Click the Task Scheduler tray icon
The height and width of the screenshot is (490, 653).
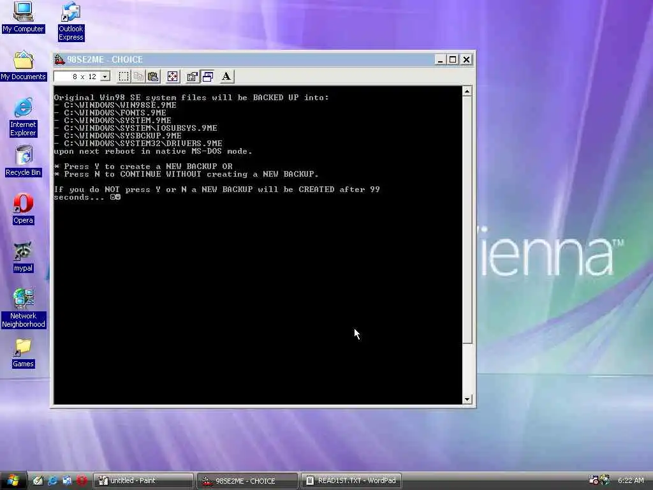[593, 480]
